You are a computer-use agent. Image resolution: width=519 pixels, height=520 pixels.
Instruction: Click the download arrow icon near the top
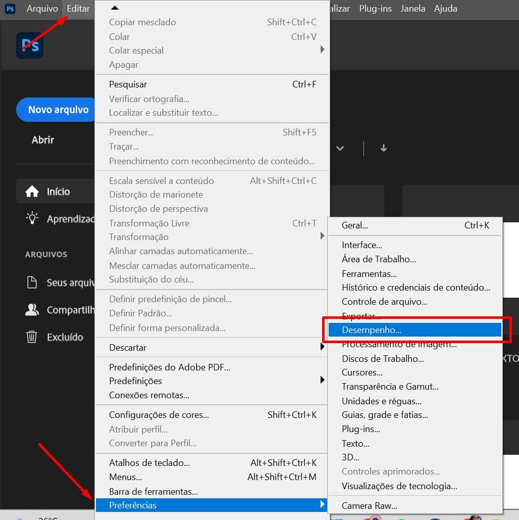pos(384,148)
